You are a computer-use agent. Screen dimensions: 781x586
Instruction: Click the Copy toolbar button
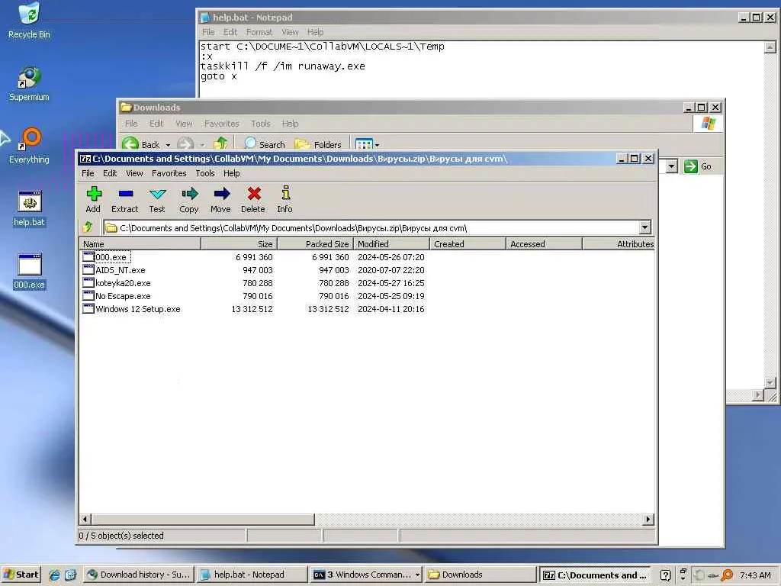[189, 199]
